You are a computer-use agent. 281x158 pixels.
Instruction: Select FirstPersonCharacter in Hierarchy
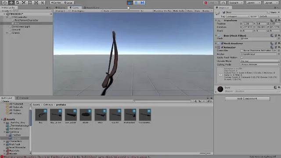[x=26, y=20]
